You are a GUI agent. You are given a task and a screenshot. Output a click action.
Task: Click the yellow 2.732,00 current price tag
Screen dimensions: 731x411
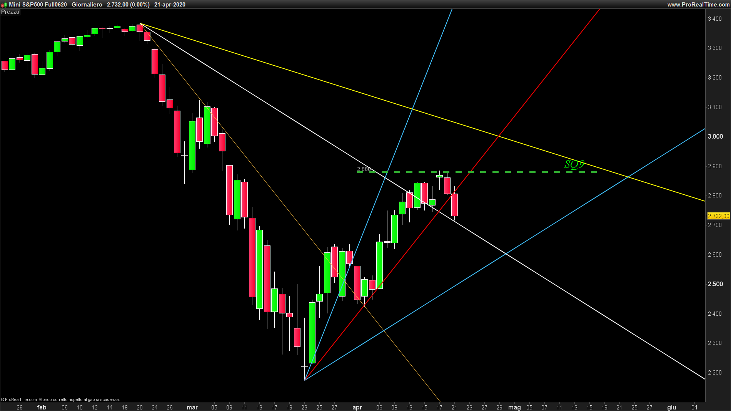[x=719, y=216]
